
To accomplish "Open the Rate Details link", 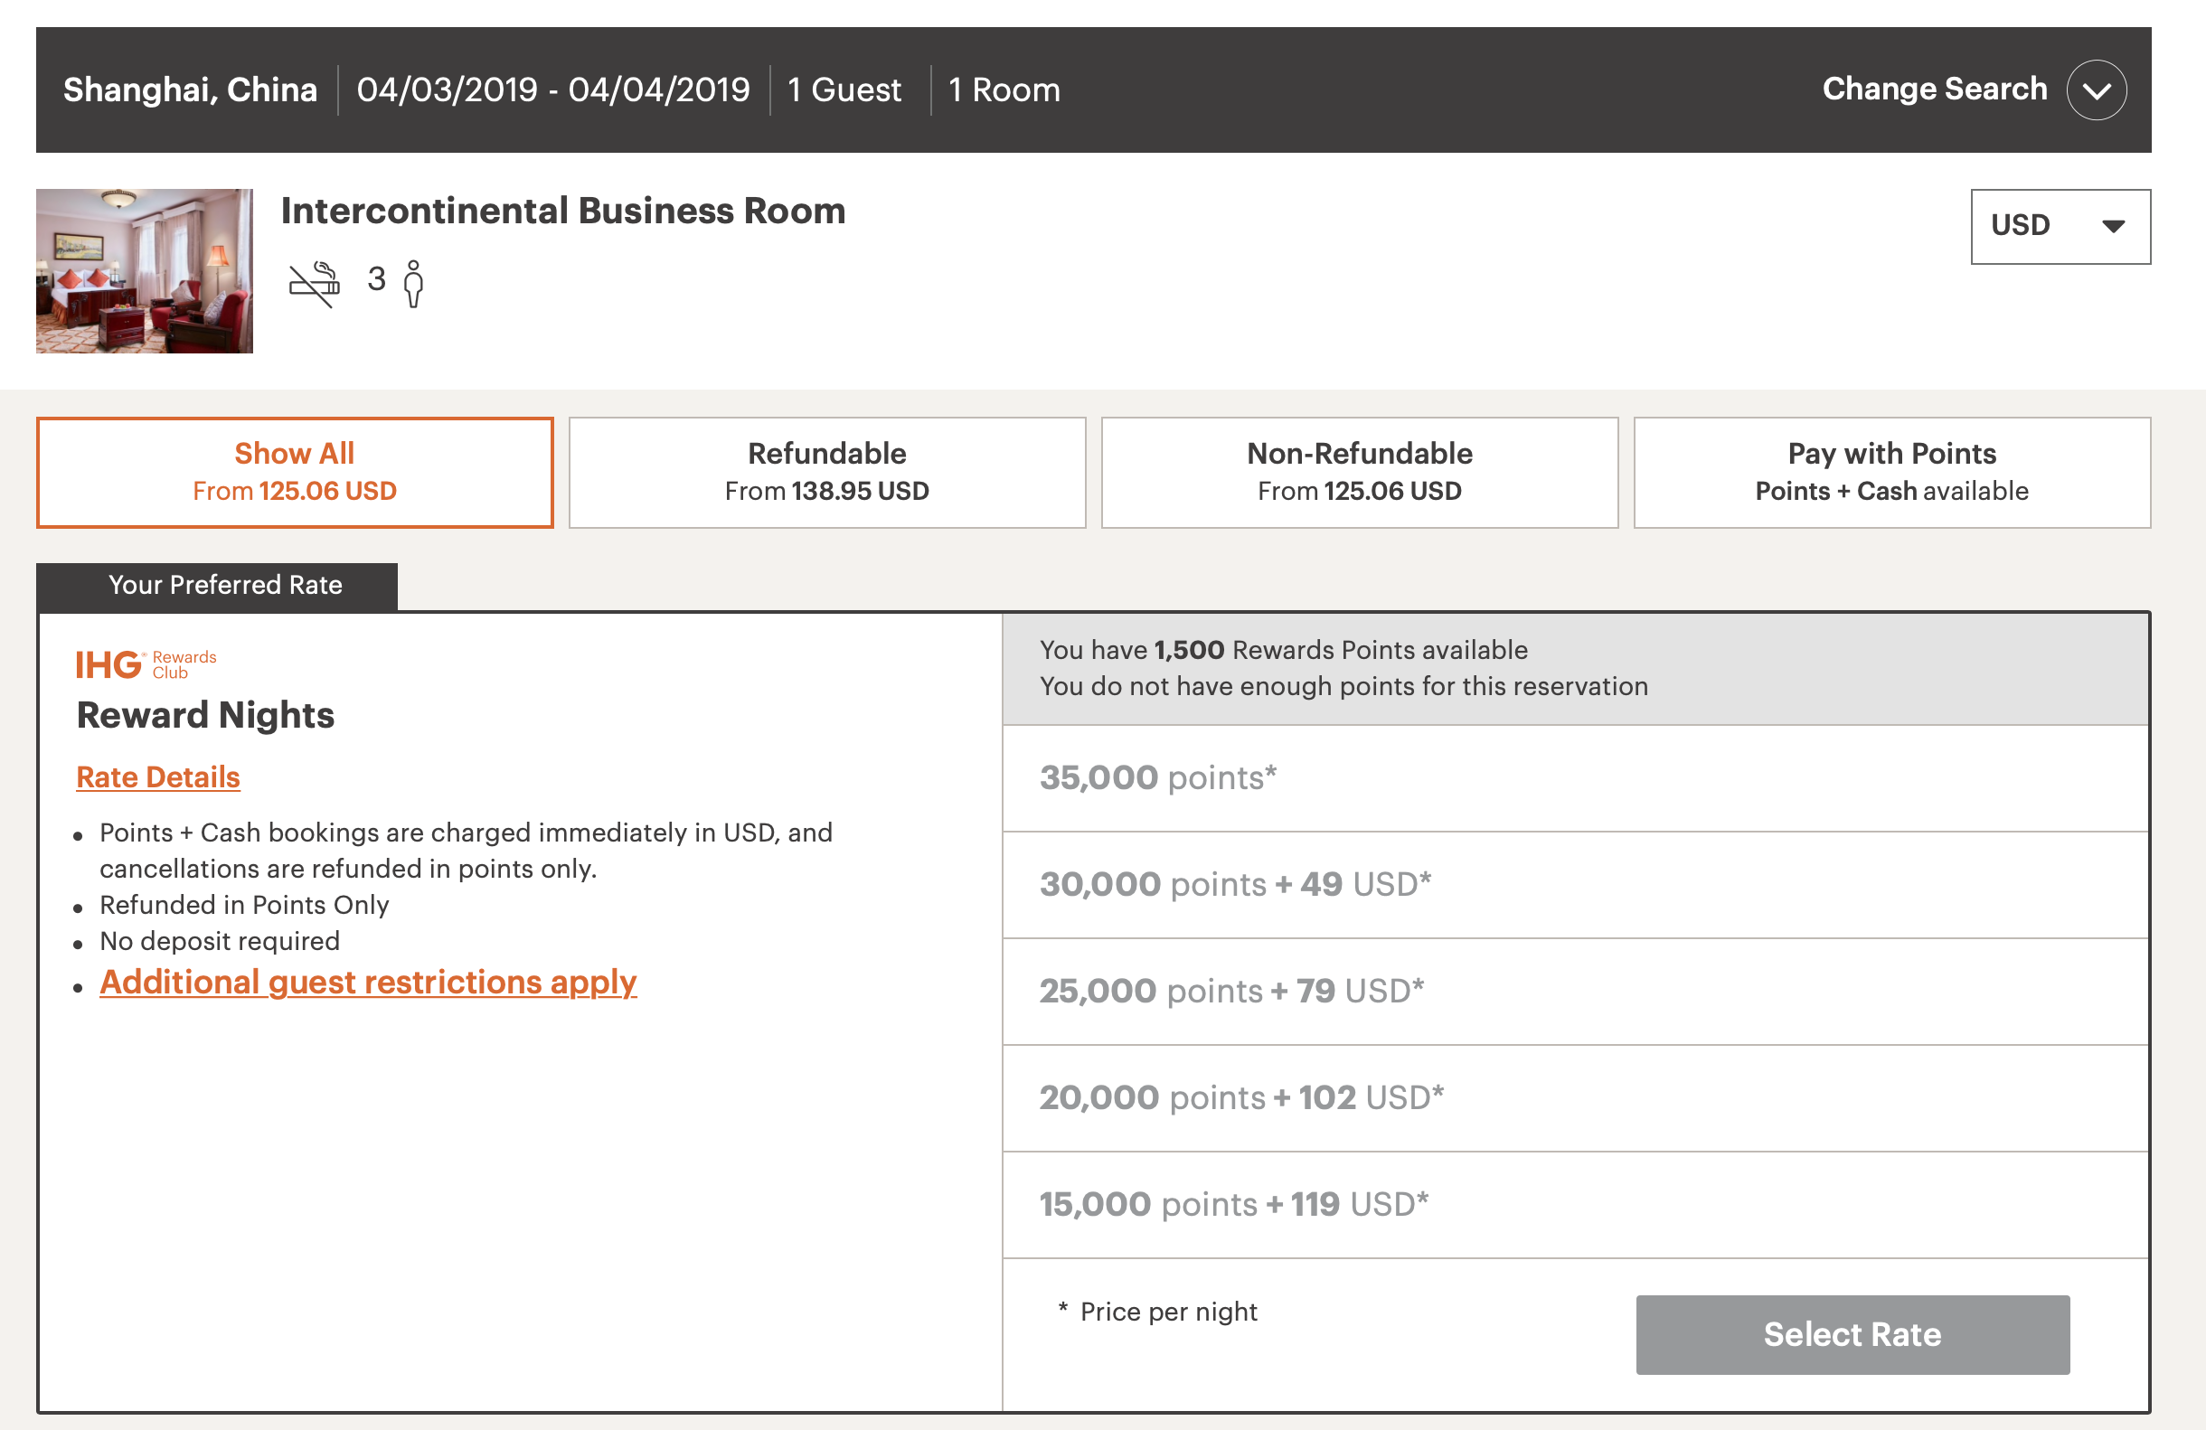I will point(157,776).
